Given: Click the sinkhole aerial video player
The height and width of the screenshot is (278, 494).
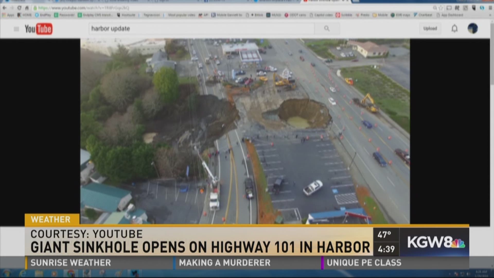Looking at the screenshot, I should 245,131.
